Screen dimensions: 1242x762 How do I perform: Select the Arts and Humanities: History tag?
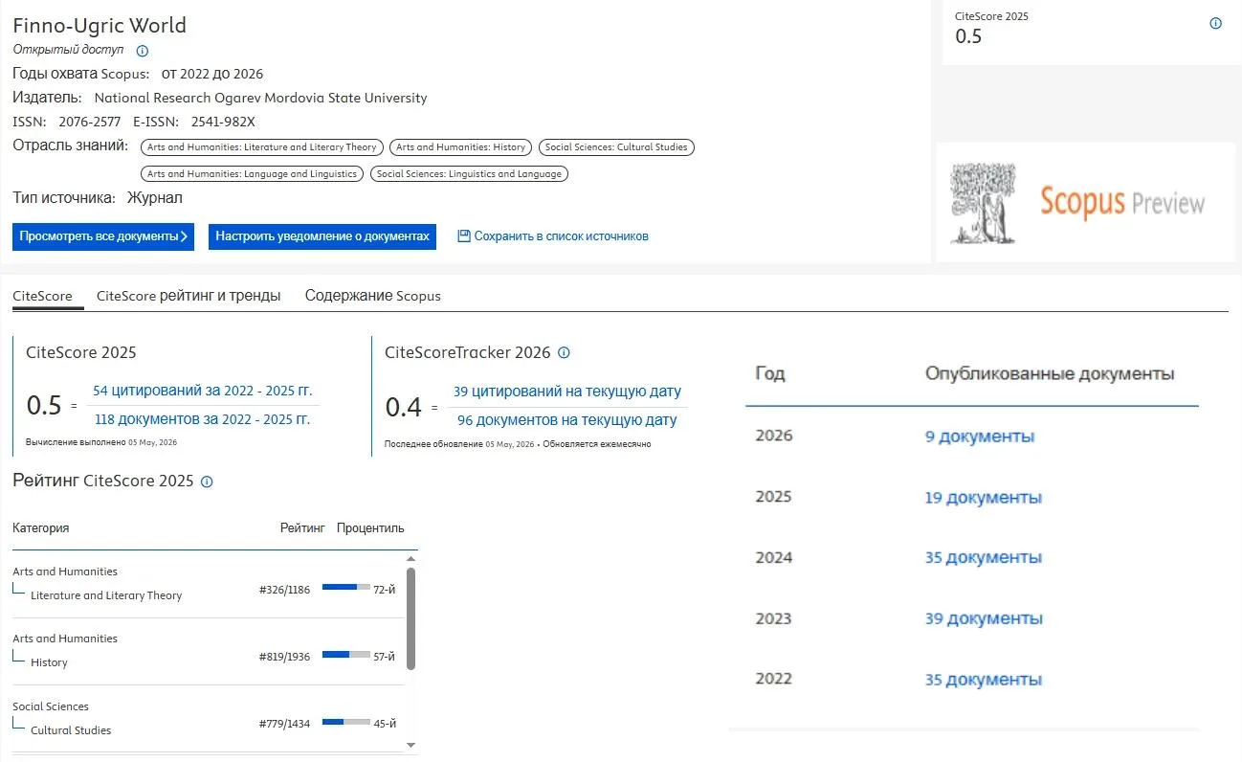(461, 147)
